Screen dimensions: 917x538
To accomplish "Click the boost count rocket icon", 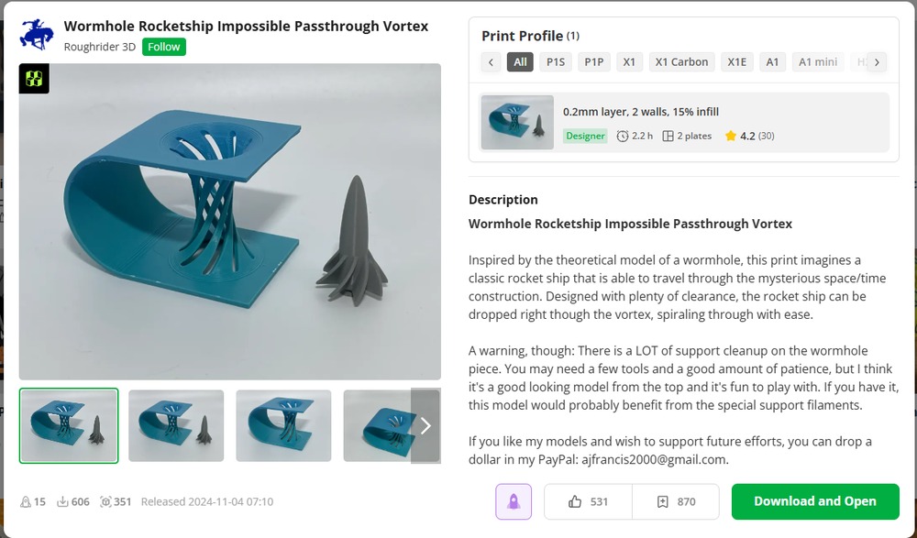I will coord(25,501).
